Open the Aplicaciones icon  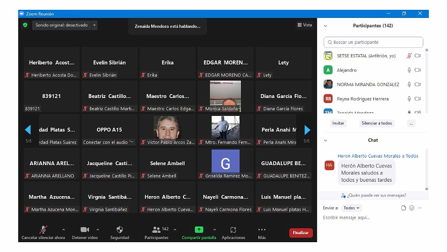pyautogui.click(x=233, y=230)
